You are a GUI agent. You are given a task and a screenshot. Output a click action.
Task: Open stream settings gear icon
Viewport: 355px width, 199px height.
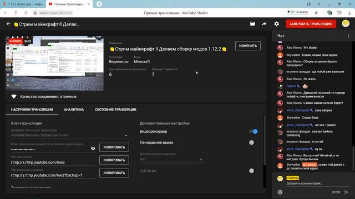pos(276,24)
